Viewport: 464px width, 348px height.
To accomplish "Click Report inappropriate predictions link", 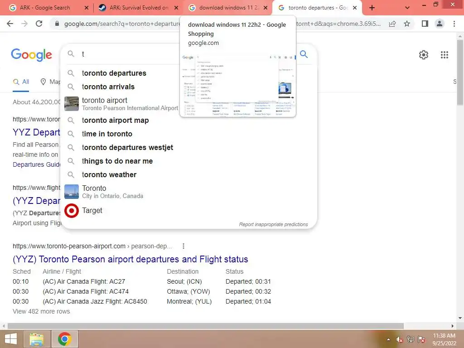I will point(273,225).
